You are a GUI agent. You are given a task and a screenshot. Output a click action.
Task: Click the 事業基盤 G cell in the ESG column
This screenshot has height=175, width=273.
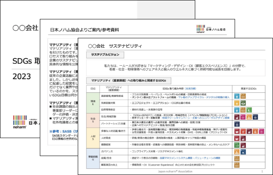click(x=93, y=158)
